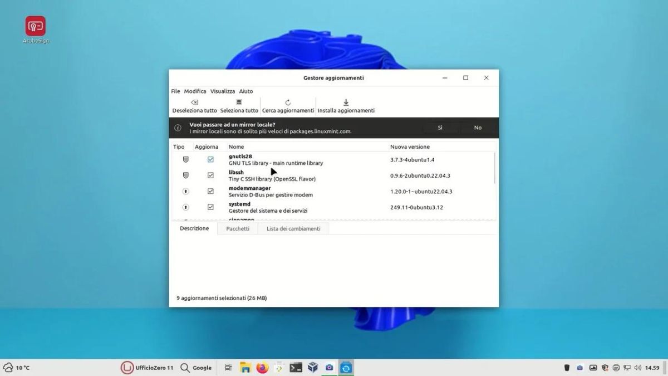The image size is (668, 376).
Task: Switch to the Pacchetti tab
Action: coord(238,228)
